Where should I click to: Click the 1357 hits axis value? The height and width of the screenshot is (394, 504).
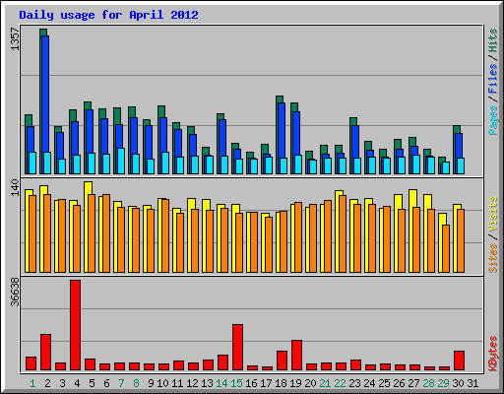point(15,39)
